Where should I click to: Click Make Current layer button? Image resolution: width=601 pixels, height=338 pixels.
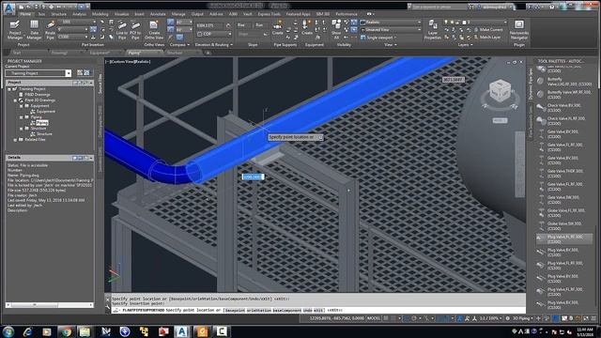488,29
